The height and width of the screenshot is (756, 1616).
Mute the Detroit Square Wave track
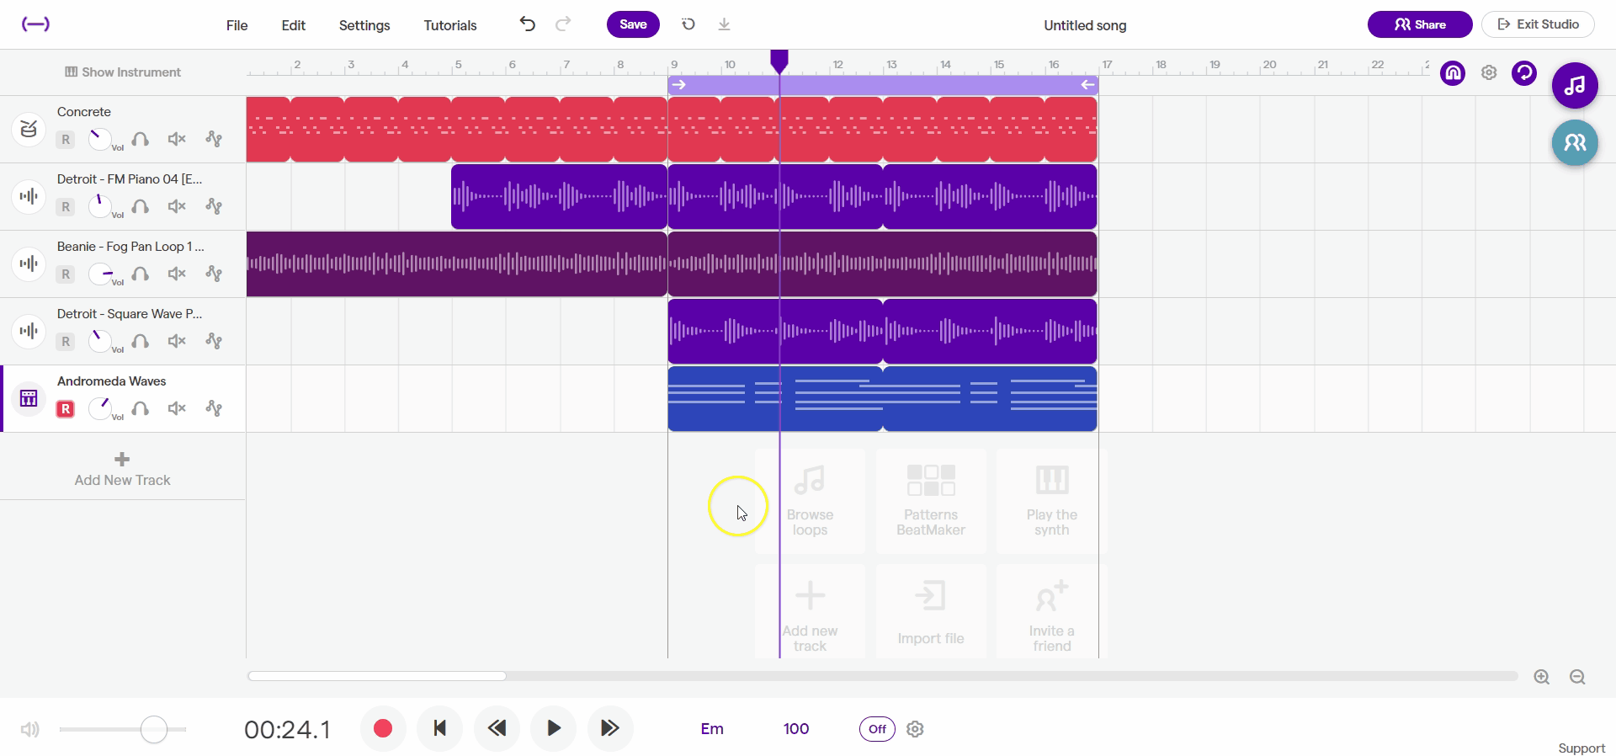[x=177, y=341]
